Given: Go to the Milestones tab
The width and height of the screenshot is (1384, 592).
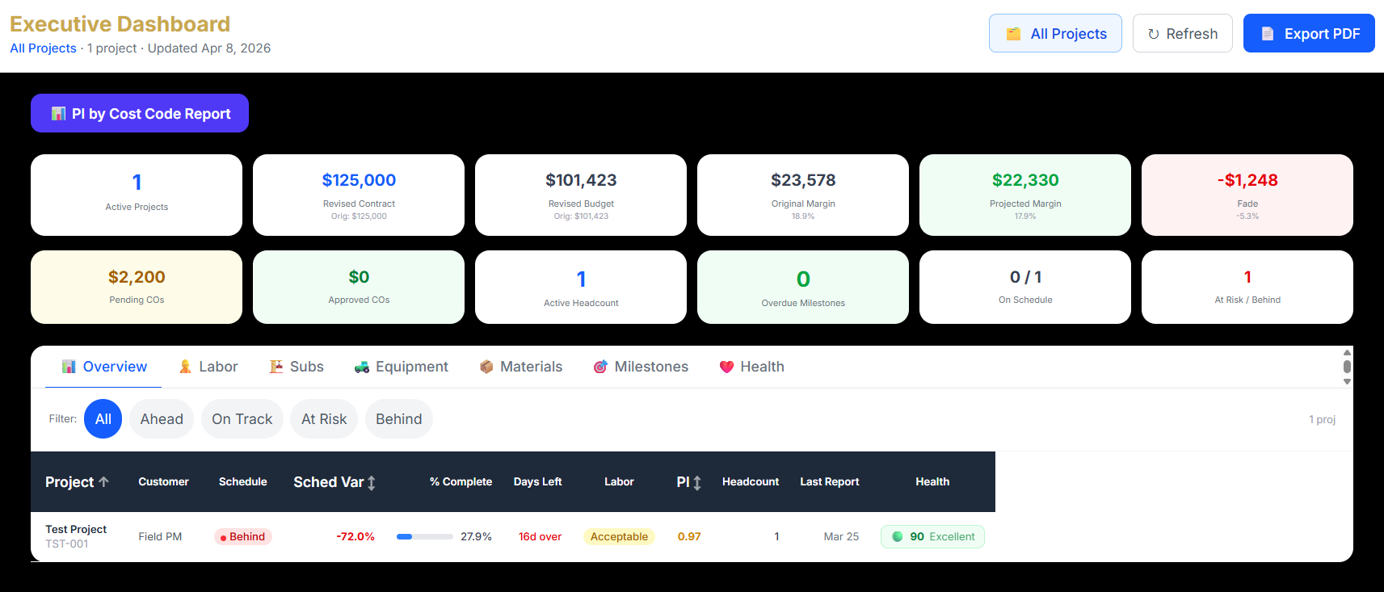Looking at the screenshot, I should pyautogui.click(x=641, y=367).
